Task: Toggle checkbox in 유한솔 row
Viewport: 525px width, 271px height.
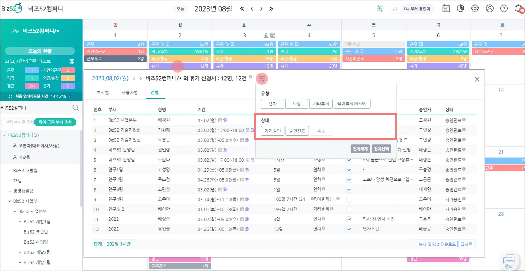Action: (349, 229)
